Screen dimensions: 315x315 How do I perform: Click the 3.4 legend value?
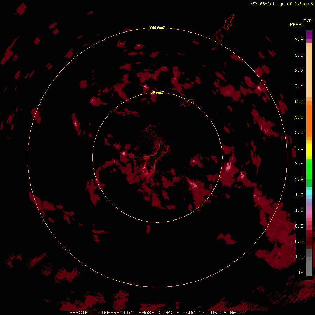click(x=299, y=164)
